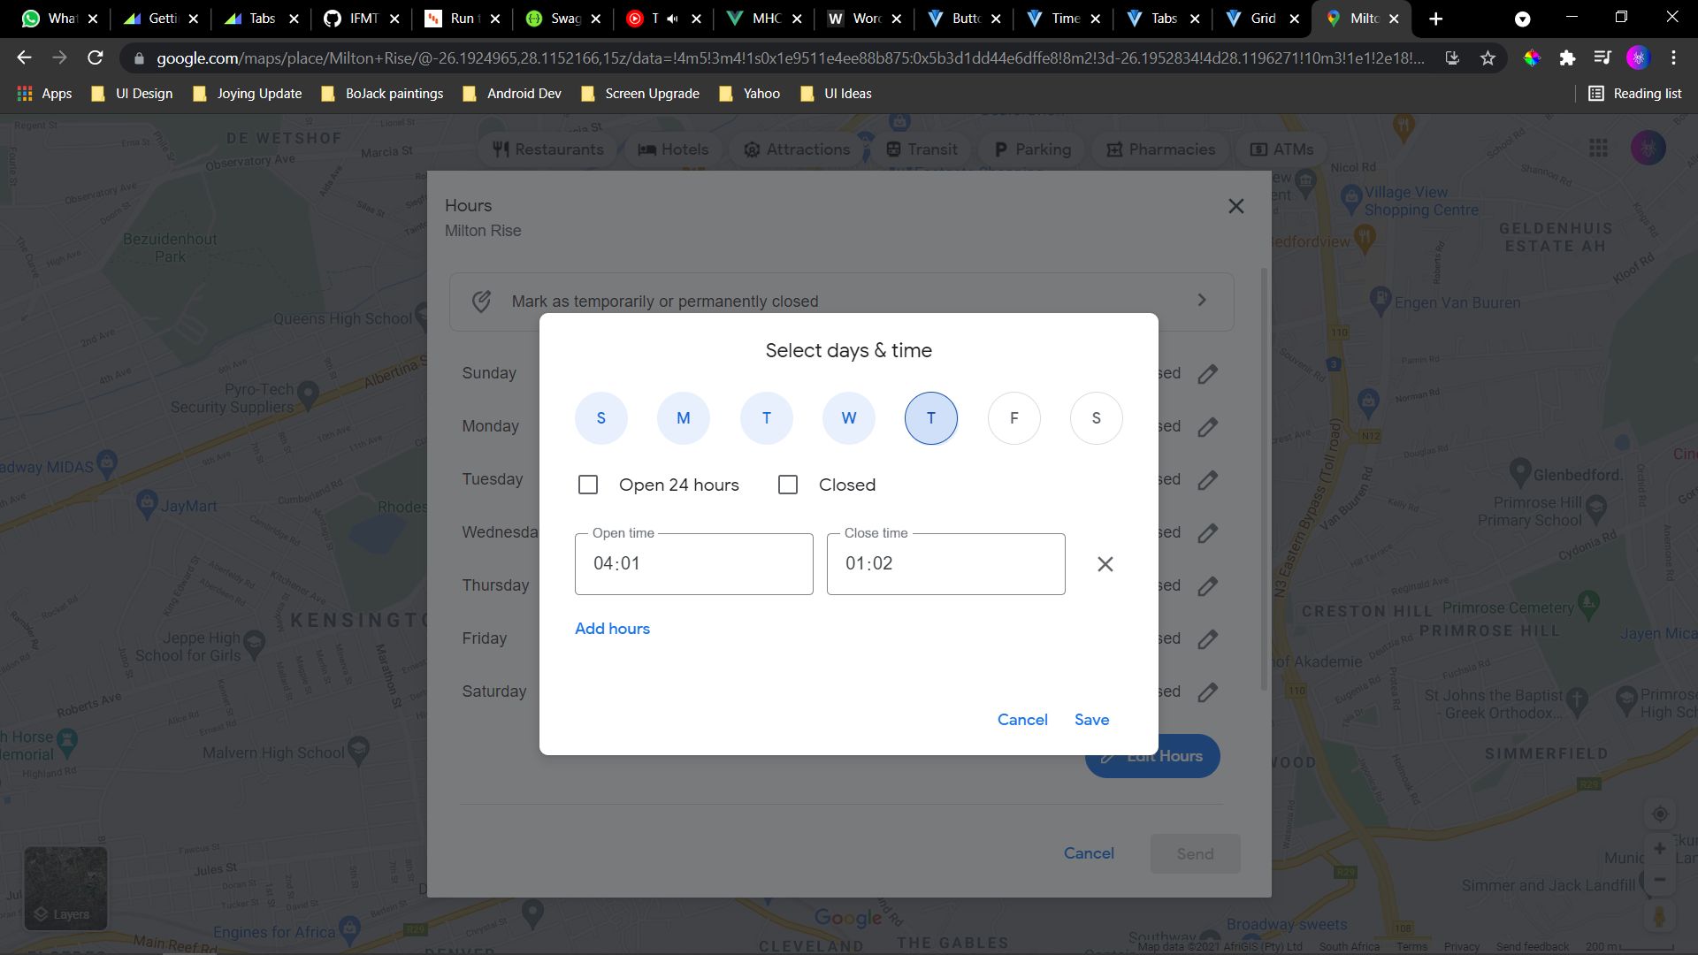Image resolution: width=1698 pixels, height=955 pixels.
Task: Click the Add hours link
Action: [x=612, y=628]
